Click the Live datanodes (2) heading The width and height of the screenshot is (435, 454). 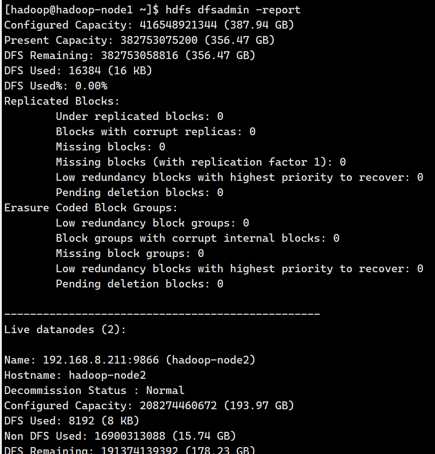coord(65,329)
